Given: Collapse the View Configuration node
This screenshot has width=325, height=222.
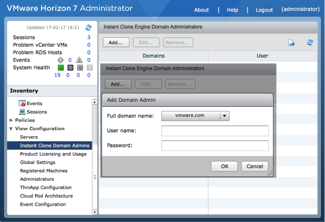Looking at the screenshot, I should pyautogui.click(x=11, y=129).
